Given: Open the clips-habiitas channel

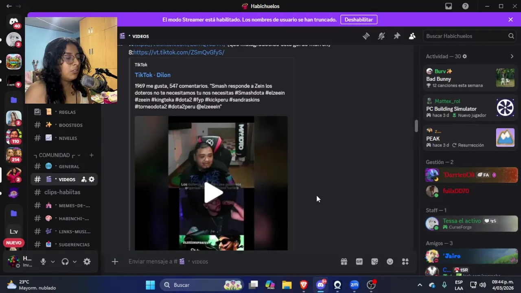Looking at the screenshot, I should [65, 192].
